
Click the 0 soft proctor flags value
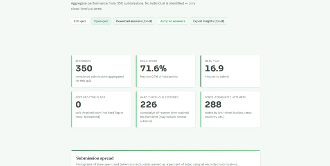(78, 105)
